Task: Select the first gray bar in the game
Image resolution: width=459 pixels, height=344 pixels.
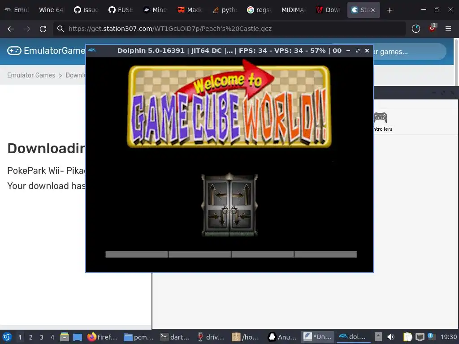Action: (136, 254)
